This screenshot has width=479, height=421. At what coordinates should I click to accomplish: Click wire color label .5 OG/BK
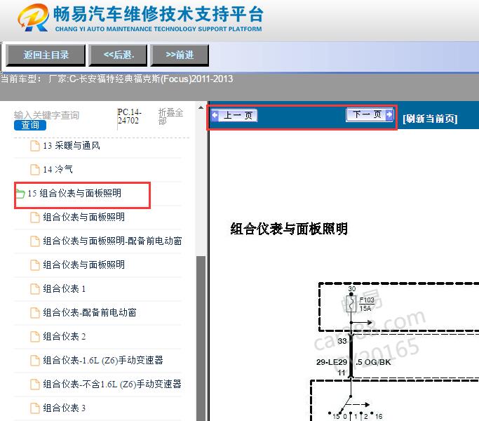[x=374, y=362]
